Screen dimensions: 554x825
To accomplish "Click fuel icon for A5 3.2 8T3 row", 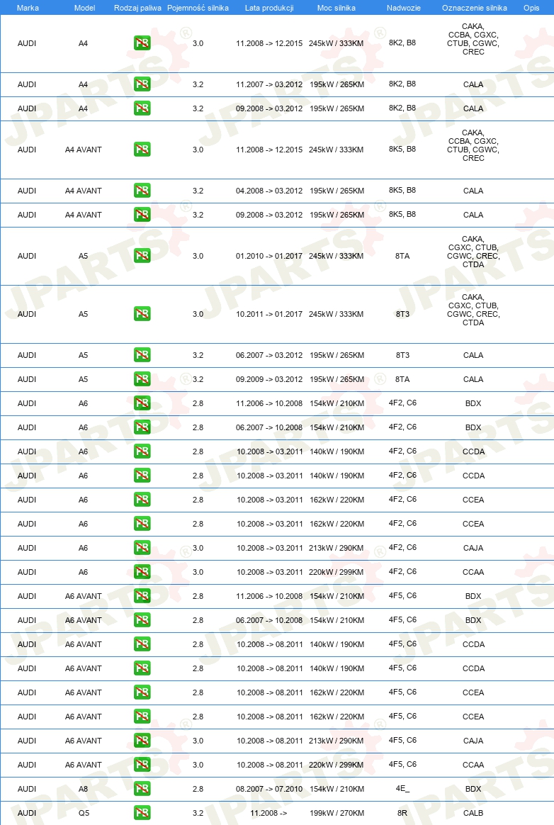I will click(142, 355).
